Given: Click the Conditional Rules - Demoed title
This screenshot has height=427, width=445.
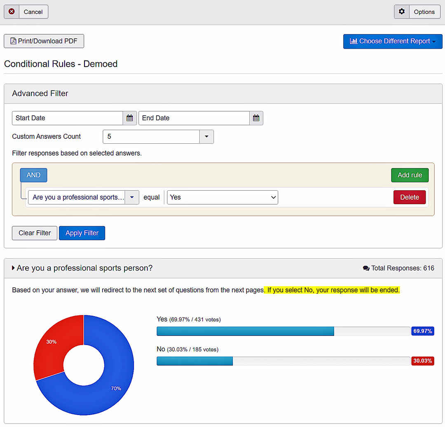Looking at the screenshot, I should 61,64.
